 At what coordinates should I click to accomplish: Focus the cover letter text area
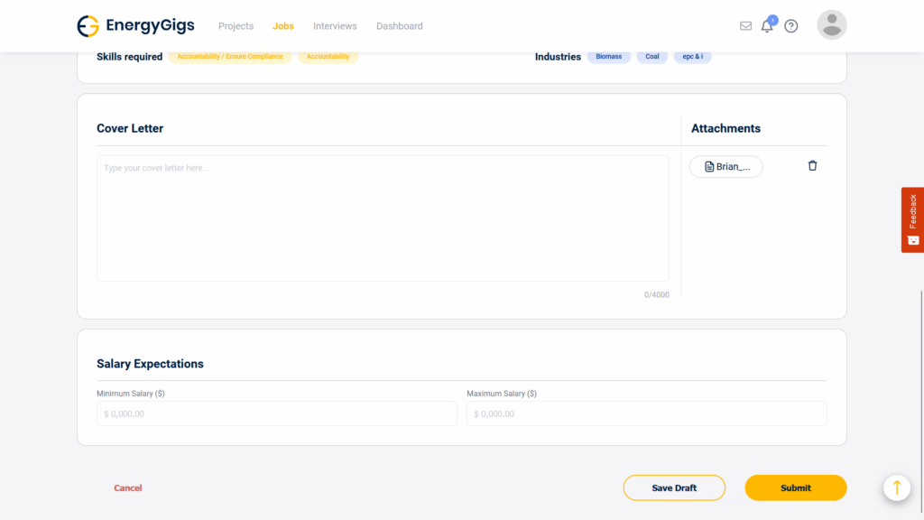tap(383, 218)
